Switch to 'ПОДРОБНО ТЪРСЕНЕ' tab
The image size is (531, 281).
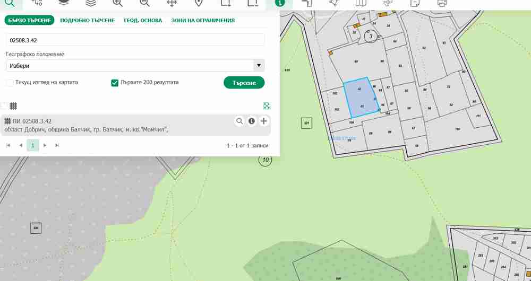coord(87,20)
